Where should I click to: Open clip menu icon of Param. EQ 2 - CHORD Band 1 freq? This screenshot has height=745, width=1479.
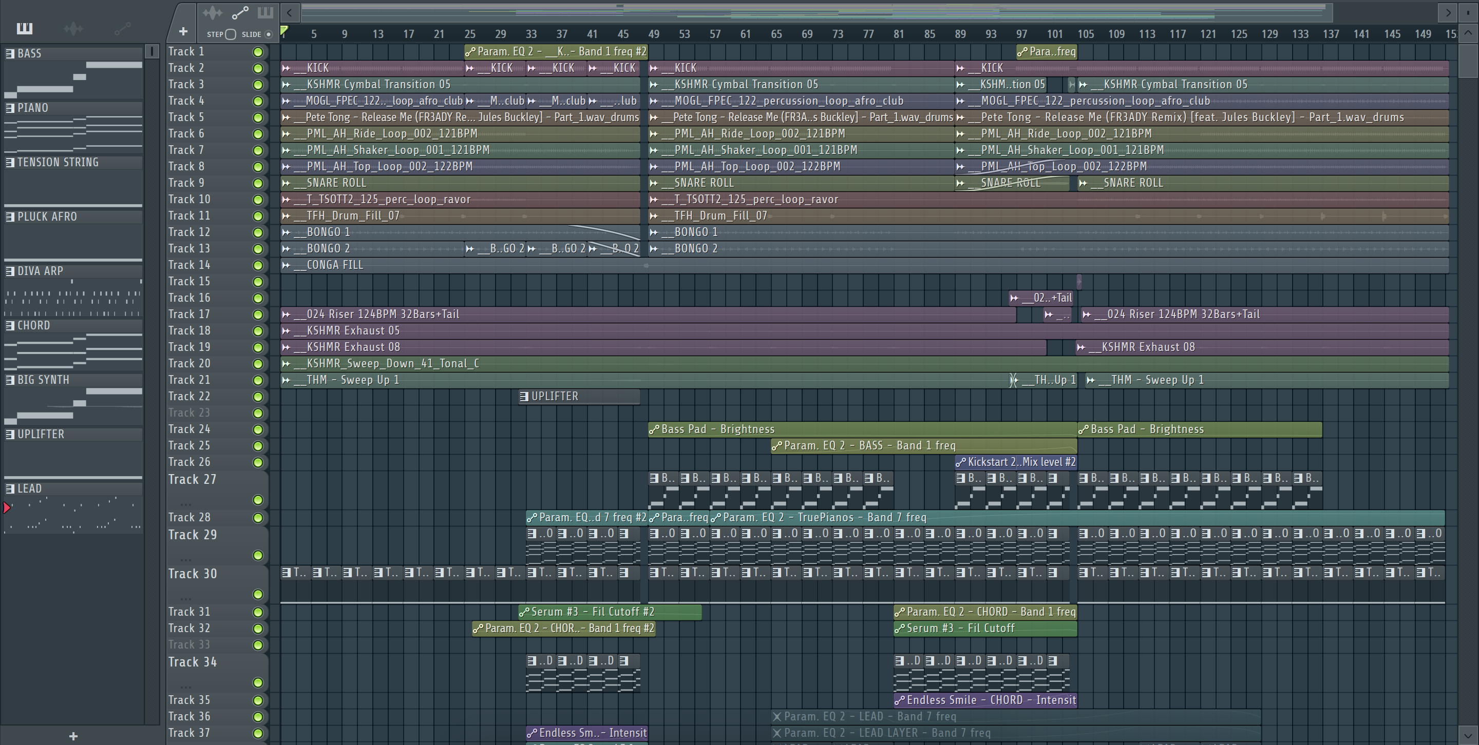click(x=900, y=613)
